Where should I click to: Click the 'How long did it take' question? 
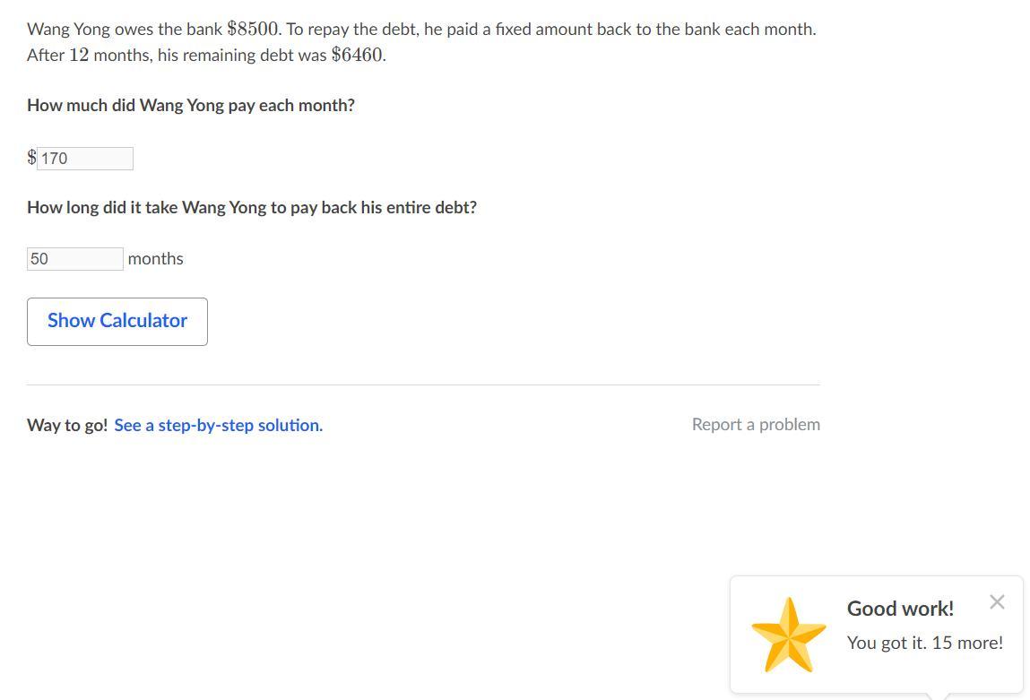click(x=252, y=208)
